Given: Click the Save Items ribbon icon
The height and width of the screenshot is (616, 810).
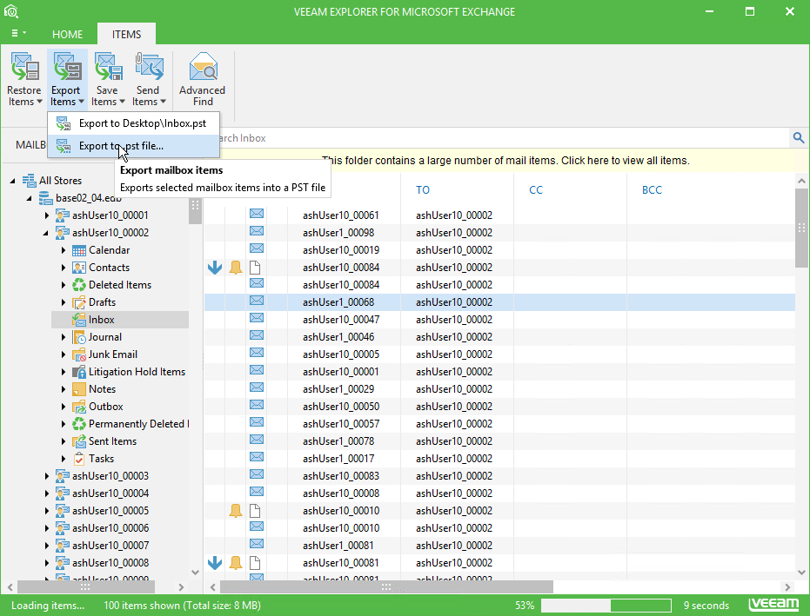Looking at the screenshot, I should pos(108,67).
